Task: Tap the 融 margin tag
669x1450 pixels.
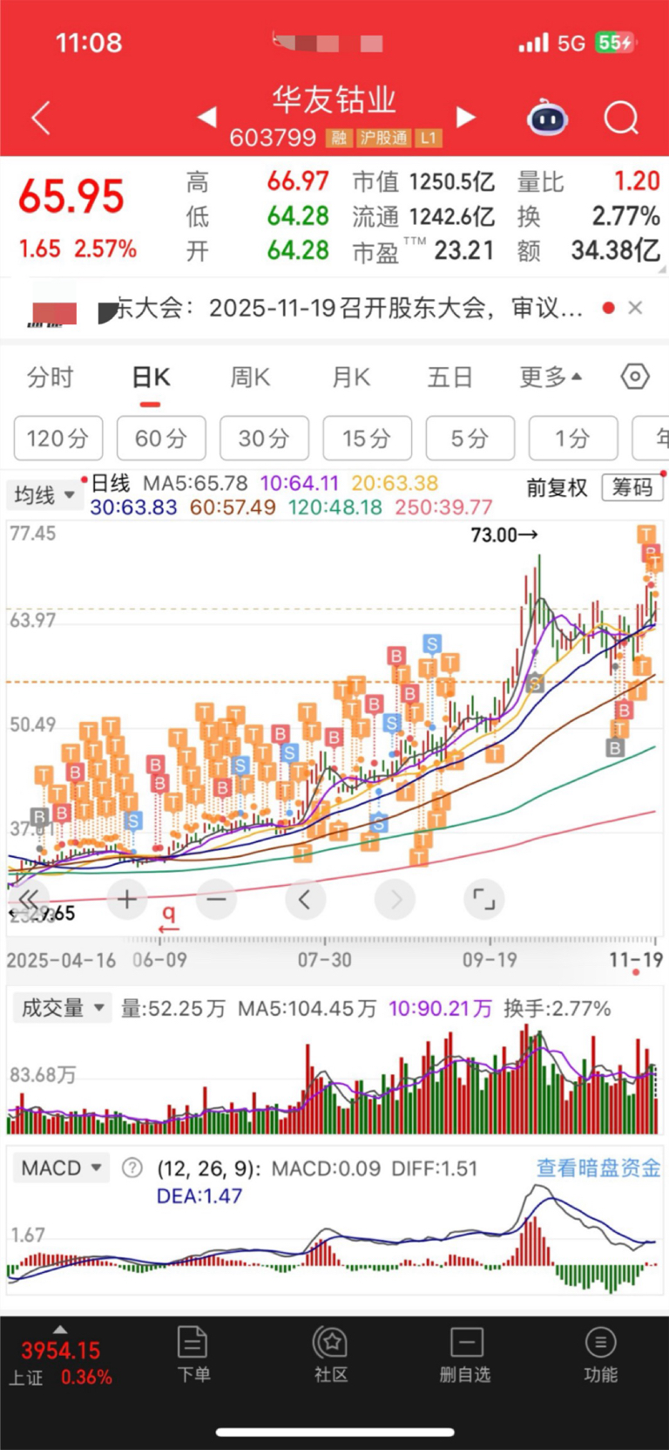Action: [x=339, y=138]
